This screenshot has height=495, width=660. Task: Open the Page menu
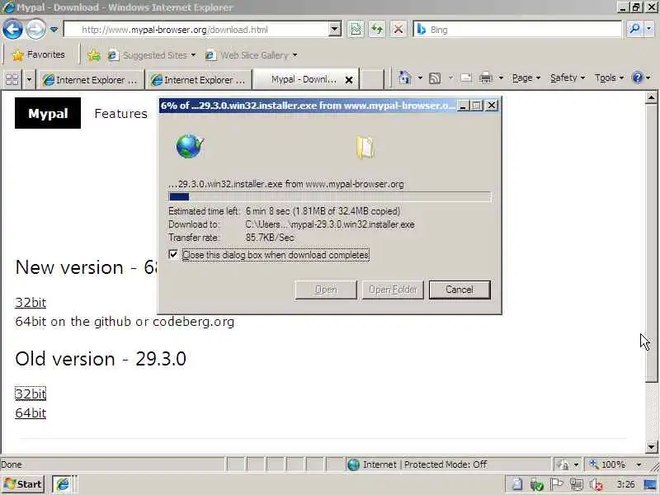[x=526, y=78]
